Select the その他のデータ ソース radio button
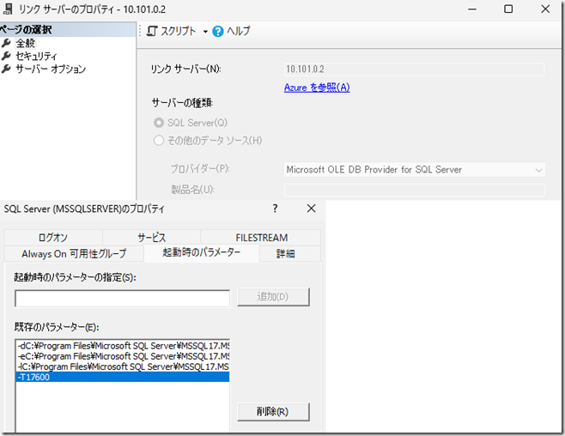 [158, 140]
